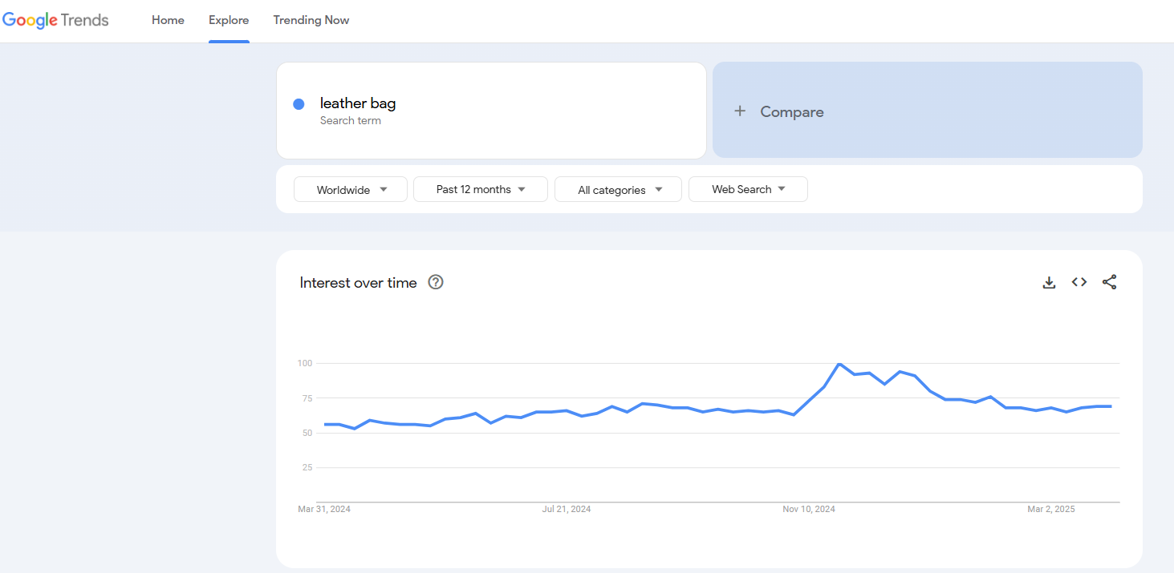Click the Google Trends logo
This screenshot has width=1174, height=573.
pyautogui.click(x=55, y=21)
